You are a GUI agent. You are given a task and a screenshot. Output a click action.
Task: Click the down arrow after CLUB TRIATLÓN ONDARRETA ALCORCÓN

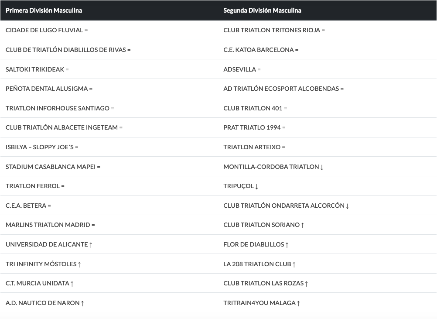pyautogui.click(x=347, y=206)
